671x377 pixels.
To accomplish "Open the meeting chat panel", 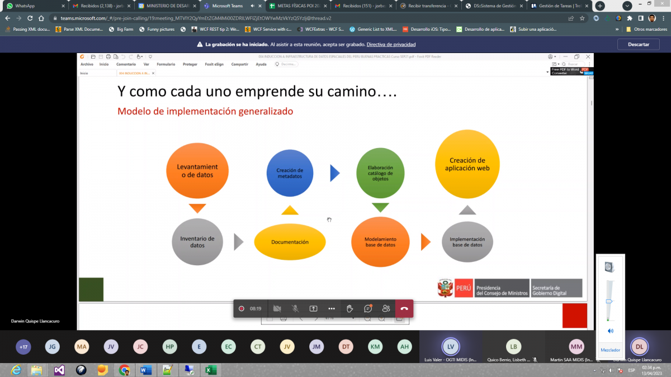I will (x=368, y=308).
